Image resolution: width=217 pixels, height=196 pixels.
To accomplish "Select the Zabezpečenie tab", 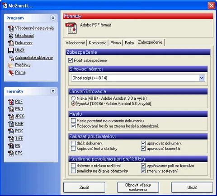I will 150,42.
